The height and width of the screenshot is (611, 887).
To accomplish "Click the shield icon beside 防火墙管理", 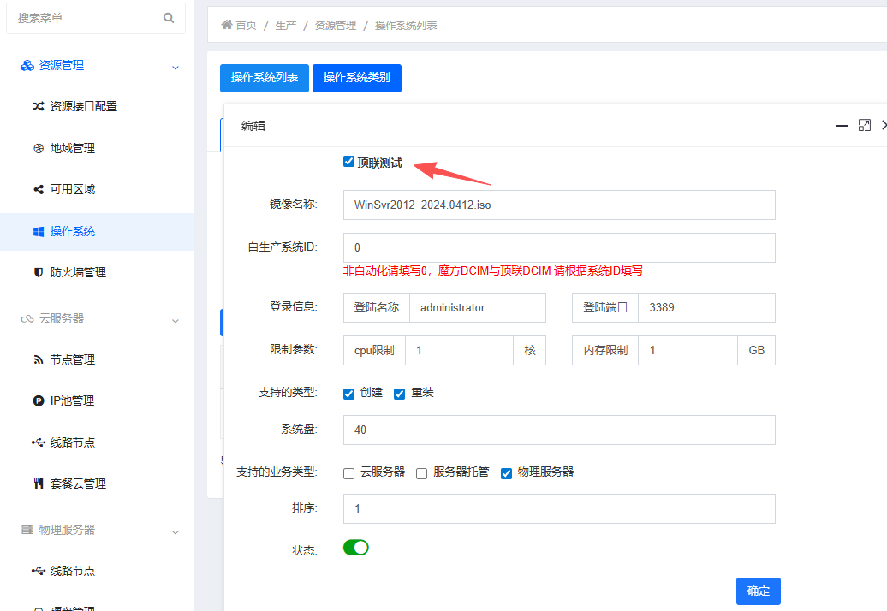I will tap(39, 272).
